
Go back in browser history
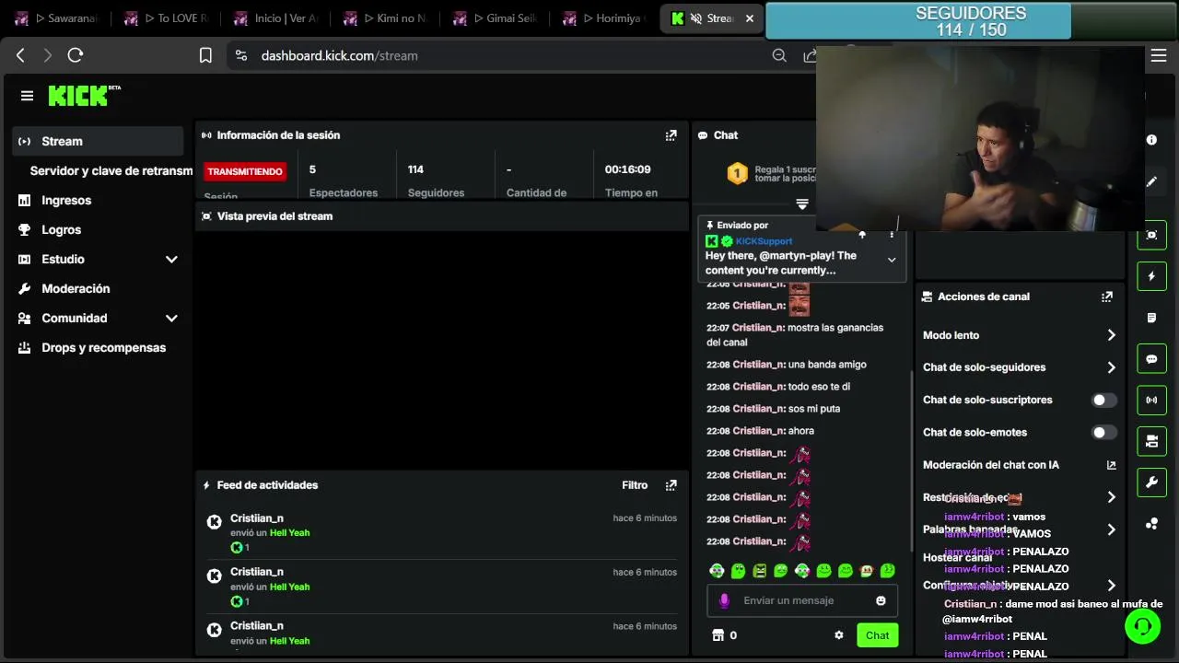pos(20,55)
